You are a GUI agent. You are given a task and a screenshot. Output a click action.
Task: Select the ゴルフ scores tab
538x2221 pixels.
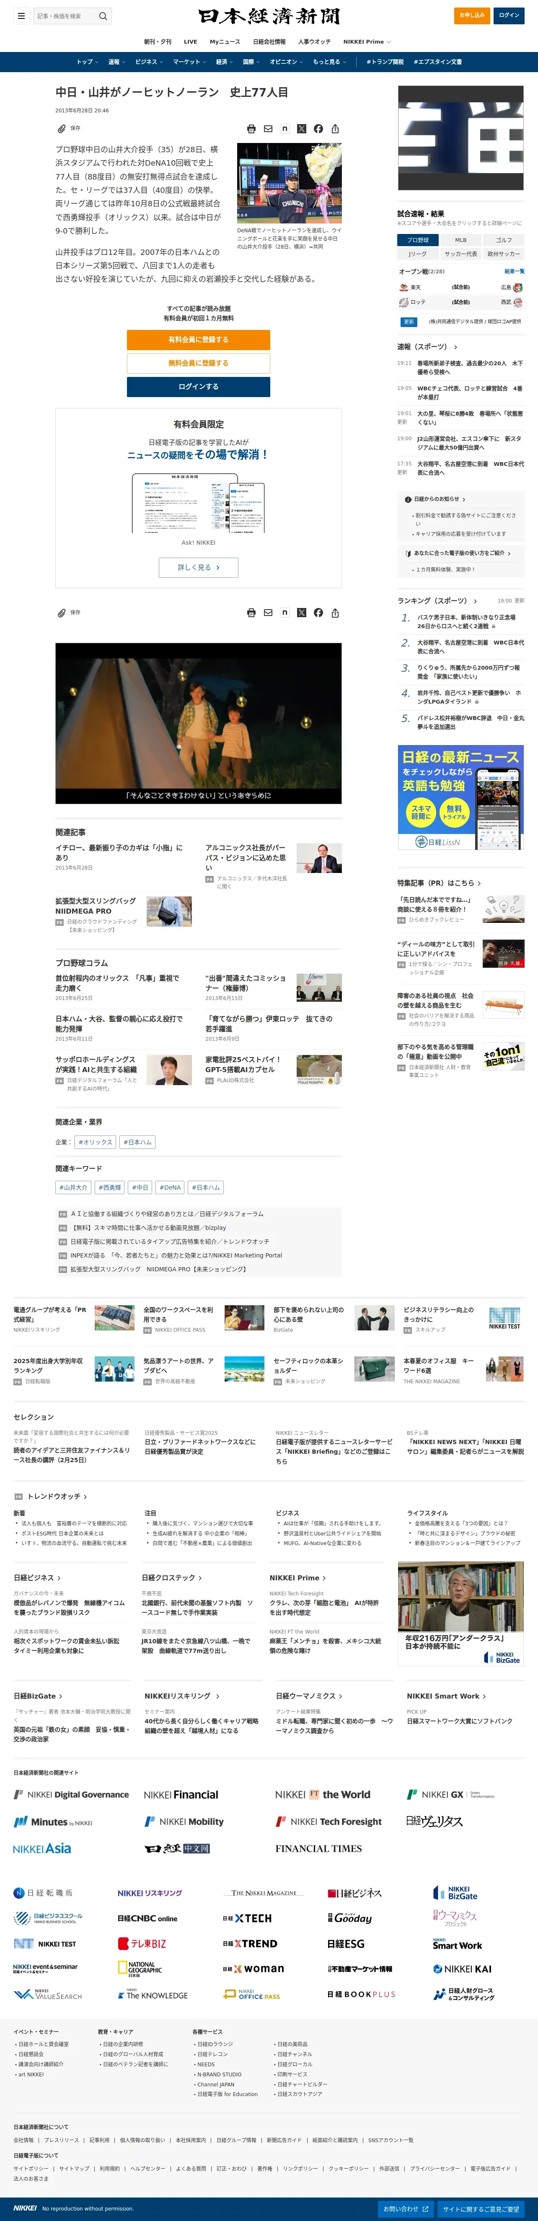point(504,240)
